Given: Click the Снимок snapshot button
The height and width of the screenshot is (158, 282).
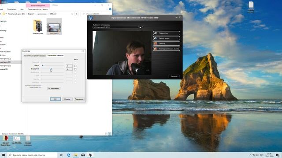Looking at the screenshot, I should click(x=167, y=43).
